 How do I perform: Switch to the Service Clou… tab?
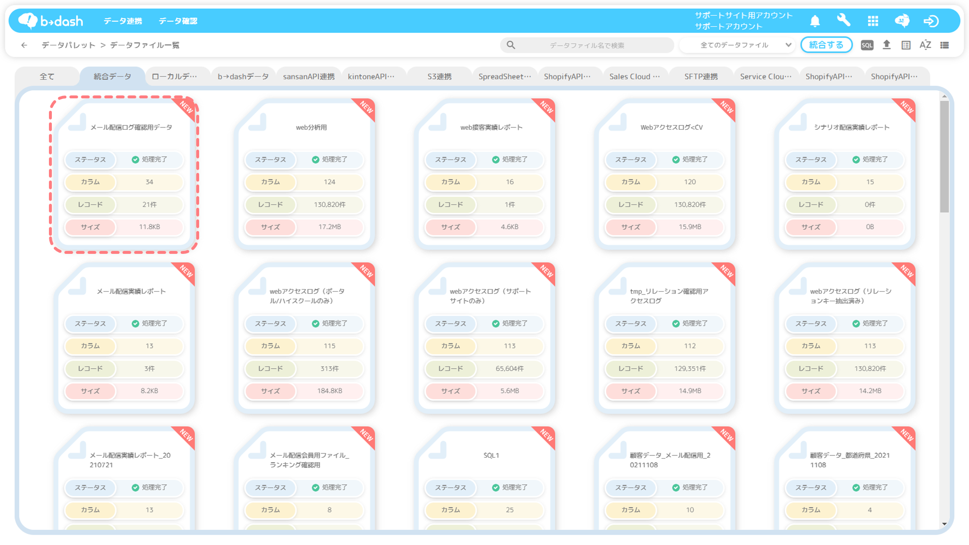click(x=766, y=77)
